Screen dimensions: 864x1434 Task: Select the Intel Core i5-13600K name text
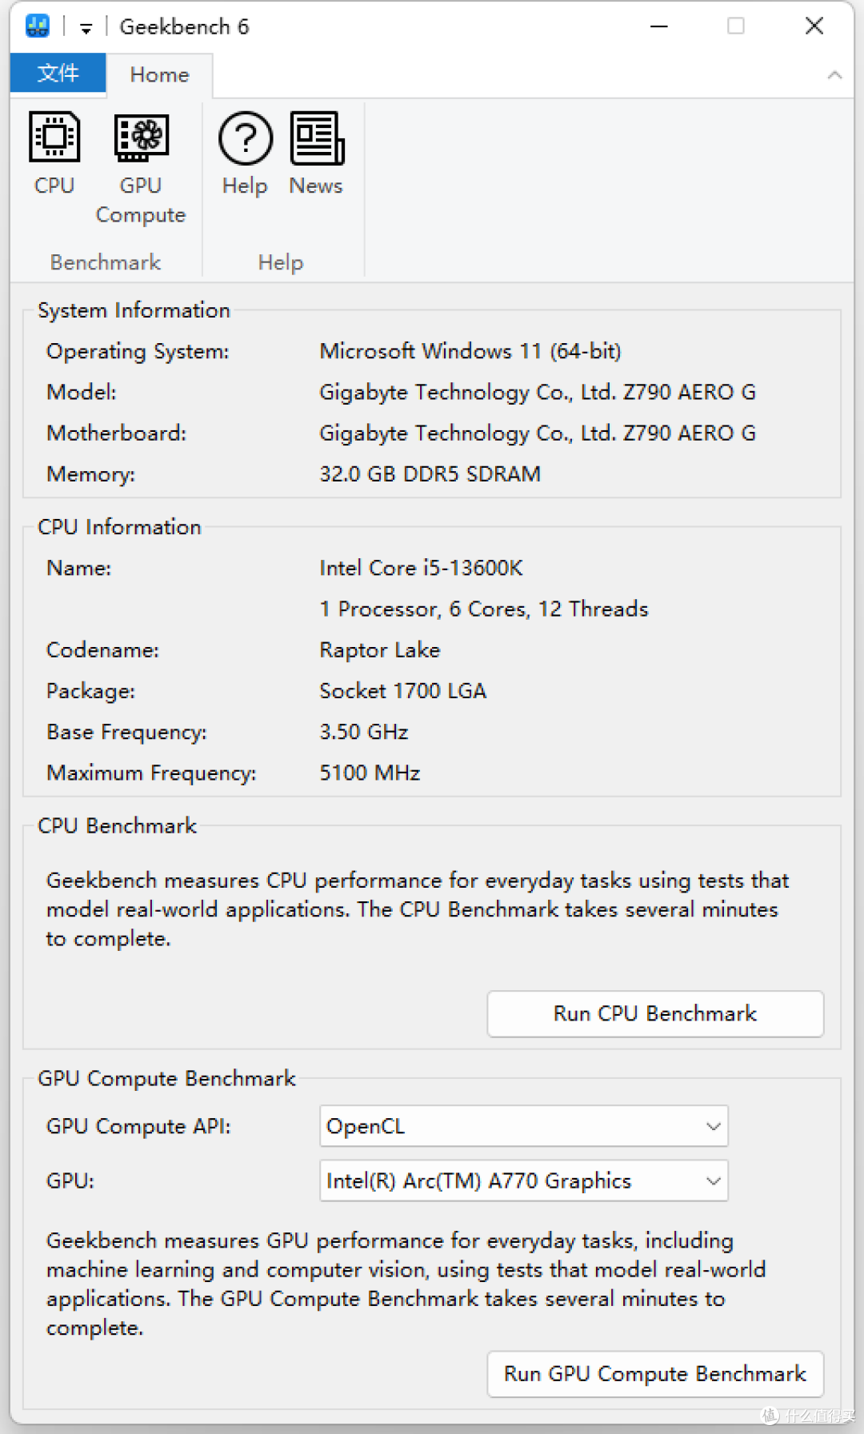[x=421, y=568]
